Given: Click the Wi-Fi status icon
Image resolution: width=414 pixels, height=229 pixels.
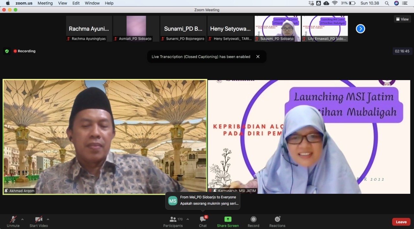Looking at the screenshot, I should [335, 3].
